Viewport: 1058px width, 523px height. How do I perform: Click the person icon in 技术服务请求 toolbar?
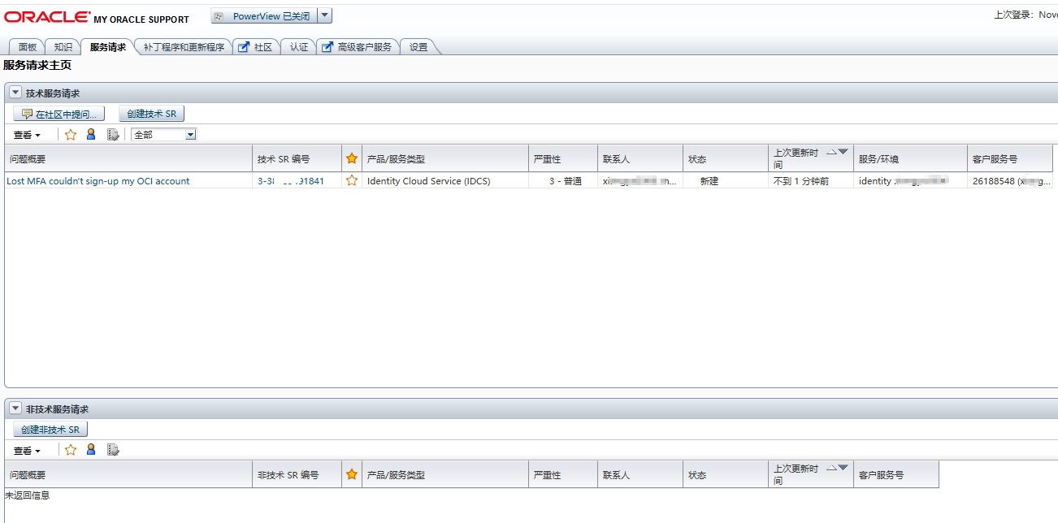tap(91, 135)
